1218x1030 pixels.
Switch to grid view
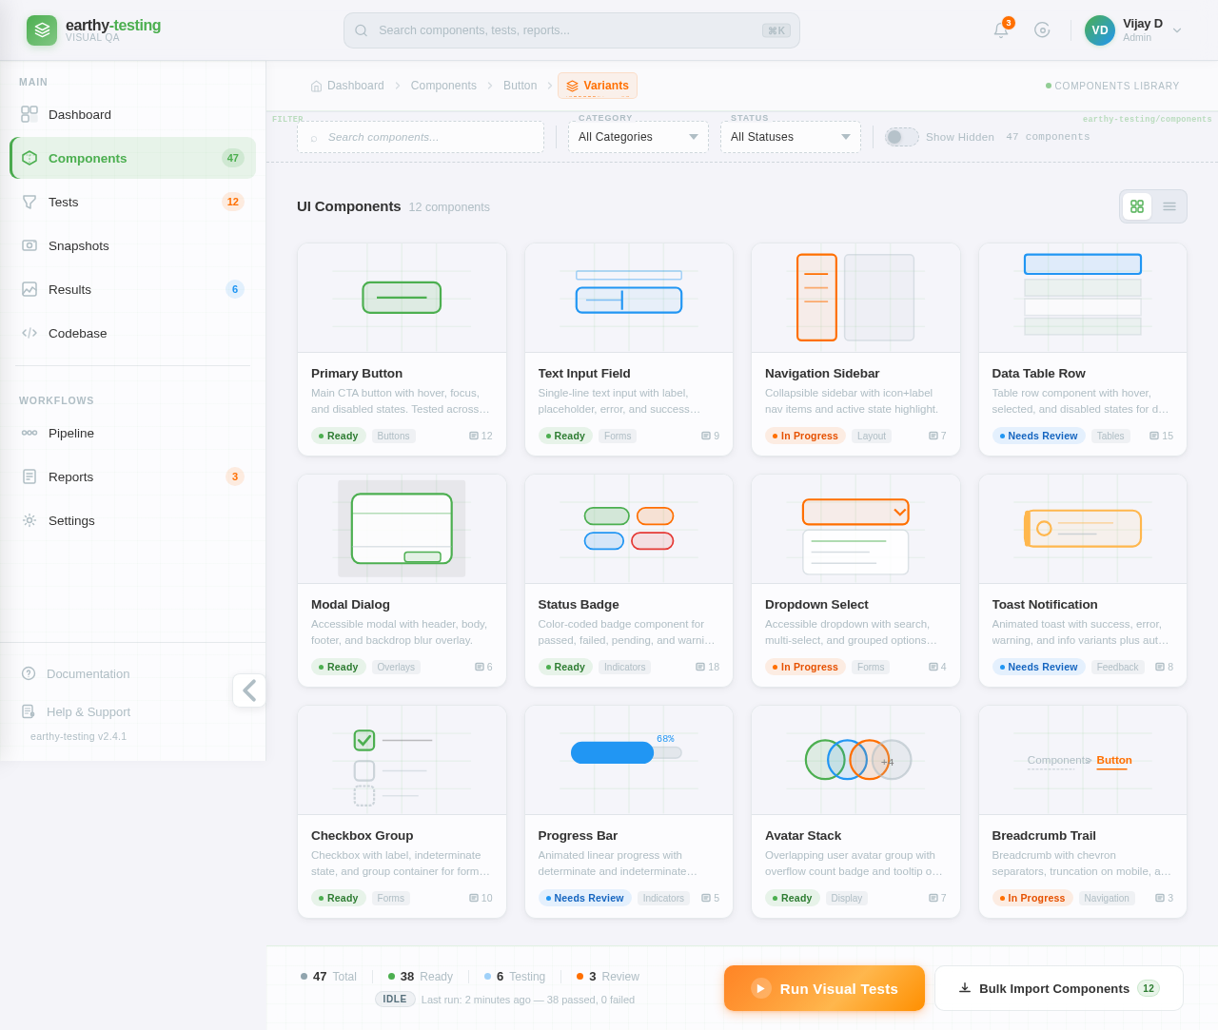(1137, 206)
